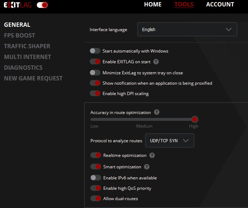Viewport: 248px width, 208px height.
Task: Select GENERAL in the sidebar
Action: 17,25
